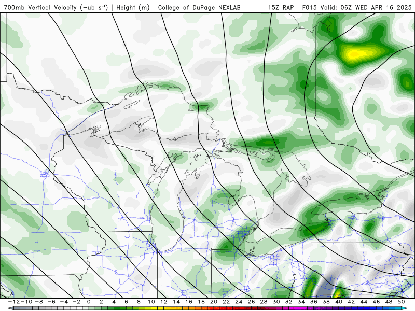The image size is (415, 311).
Task: Click the 'Valid: 06Z WED APR 16 2025' text
Action: 366,7
